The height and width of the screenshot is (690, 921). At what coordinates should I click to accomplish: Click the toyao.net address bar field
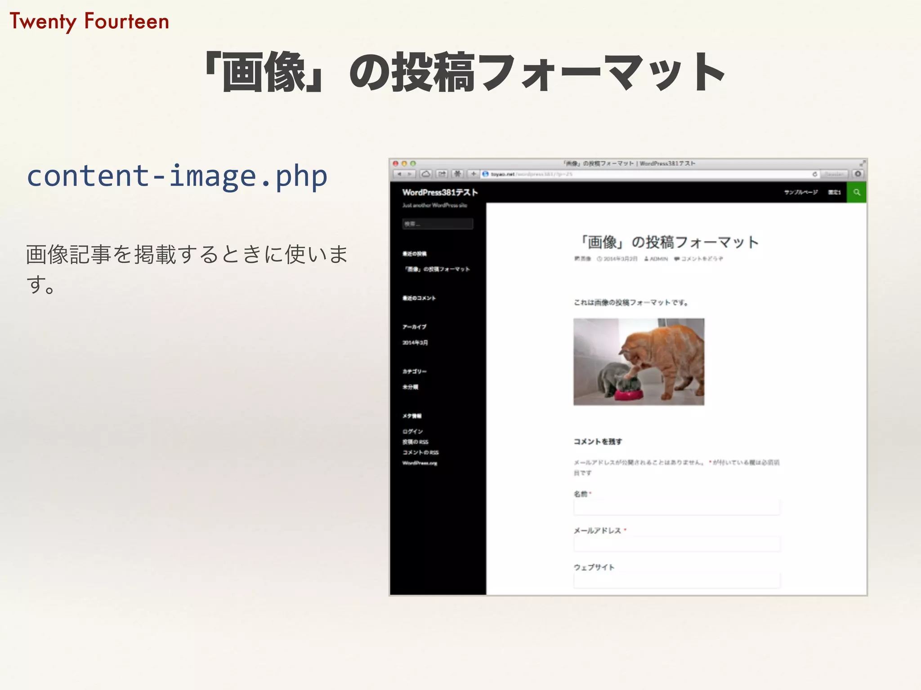point(650,174)
